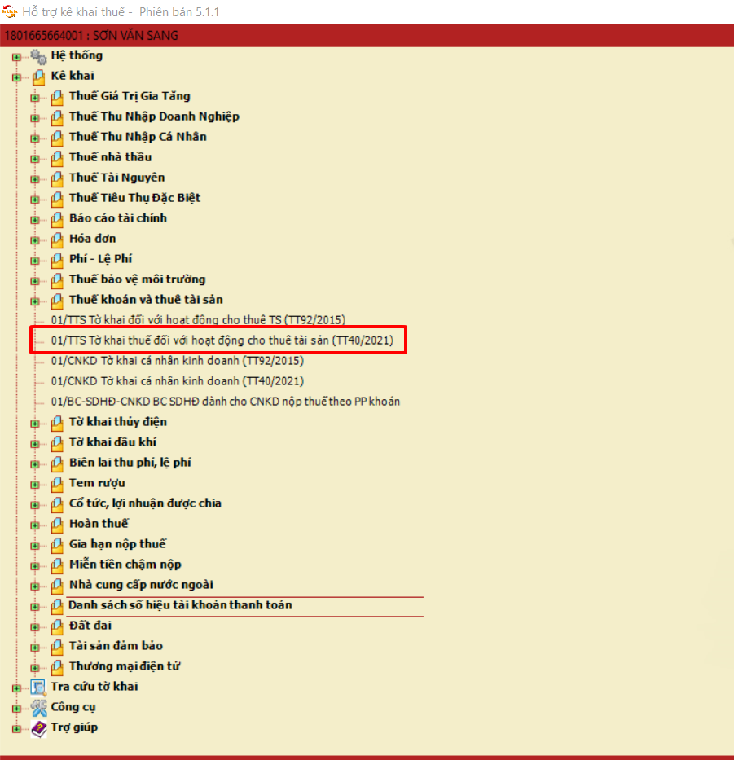Expand the Hệ thống tree node
Viewport: 734px width, 760px height.
click(16, 57)
